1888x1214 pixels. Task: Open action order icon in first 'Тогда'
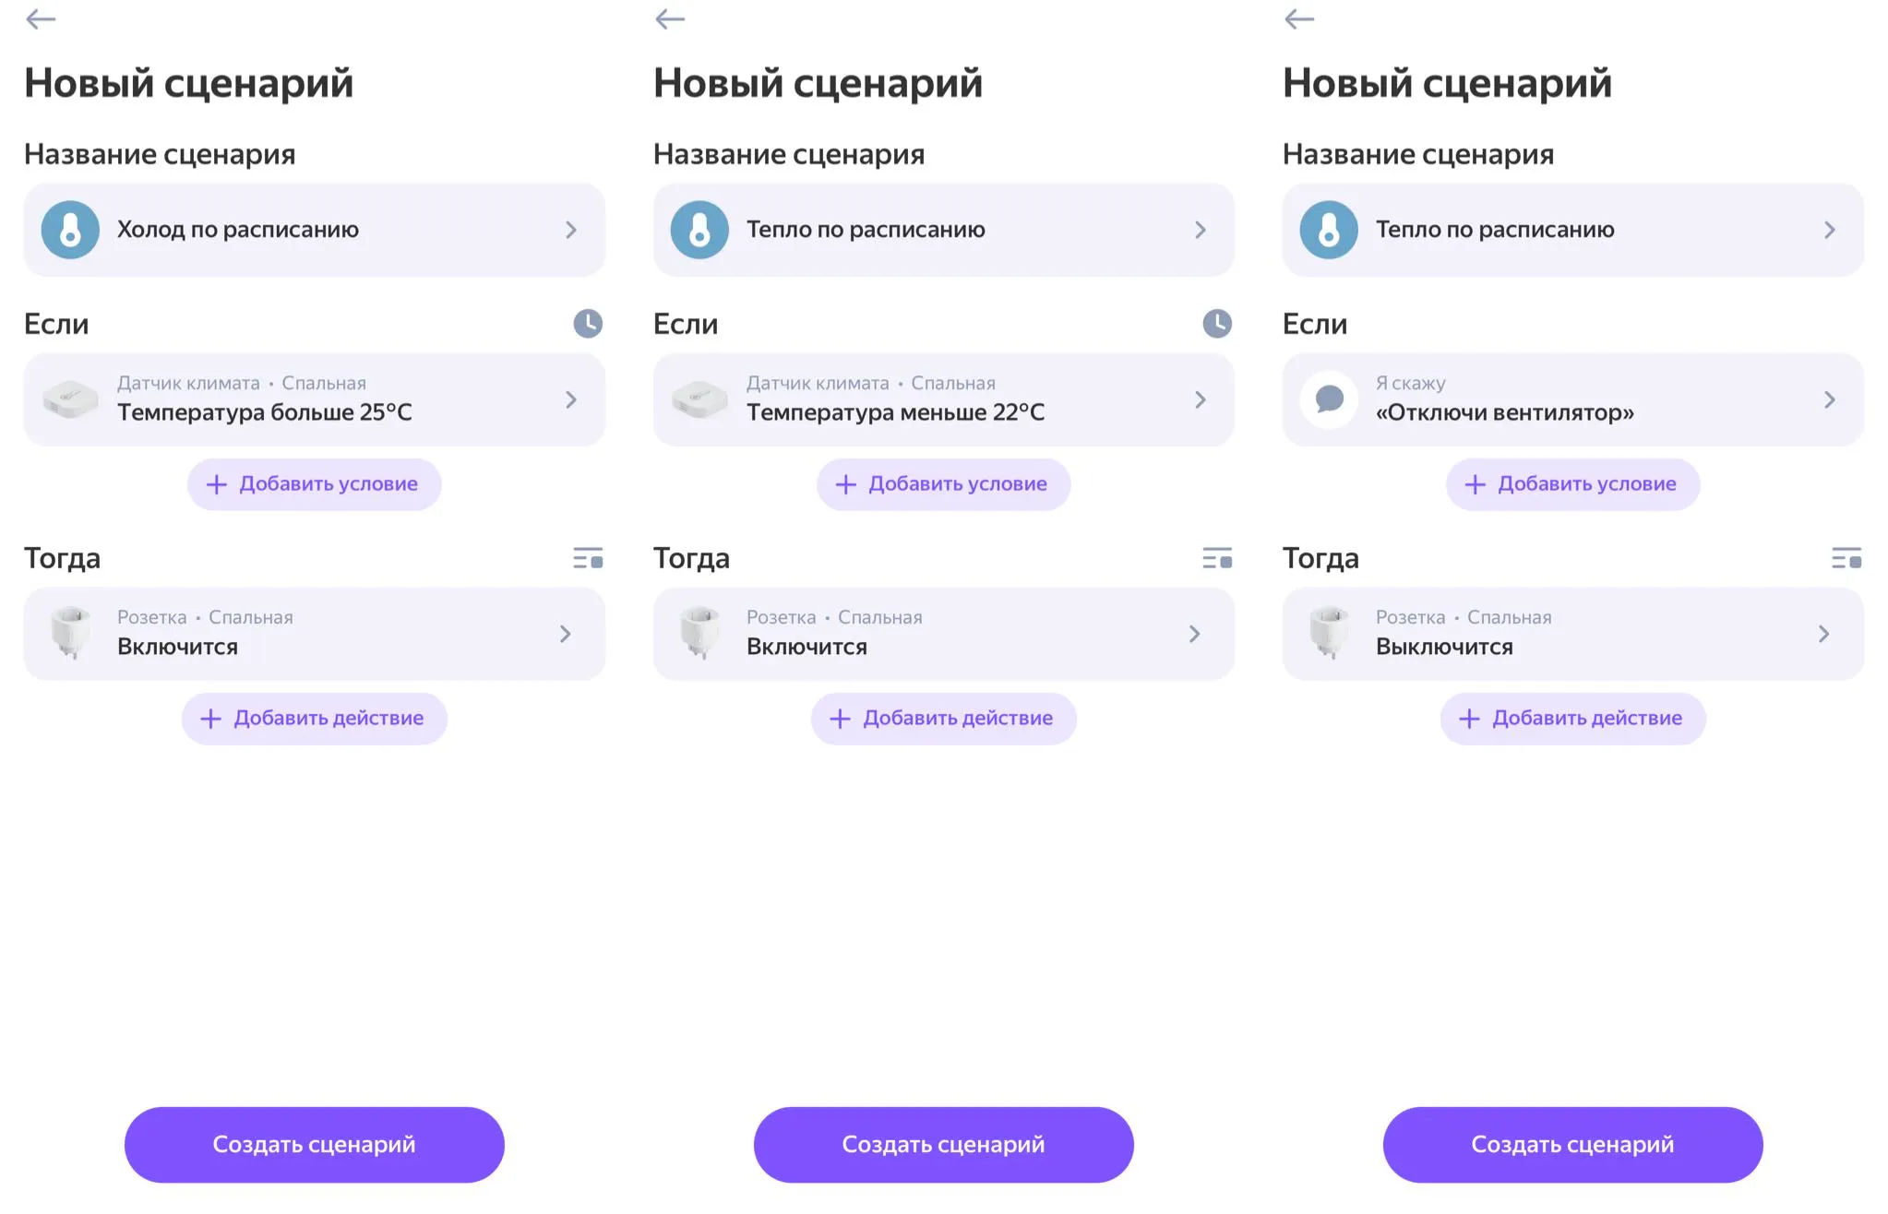click(588, 558)
